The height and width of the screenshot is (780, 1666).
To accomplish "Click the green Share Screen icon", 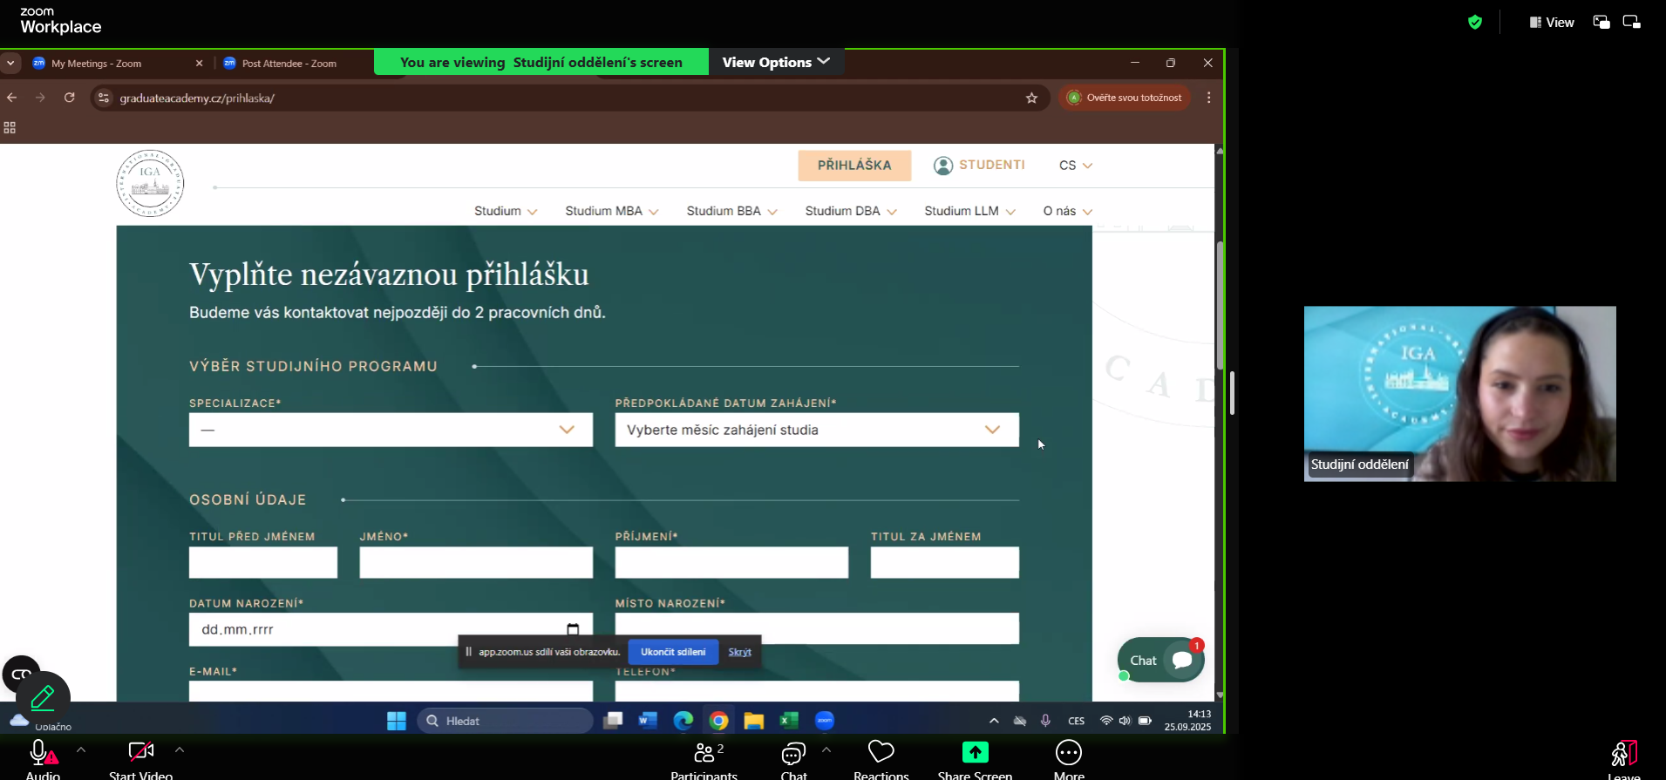I will click(x=975, y=752).
